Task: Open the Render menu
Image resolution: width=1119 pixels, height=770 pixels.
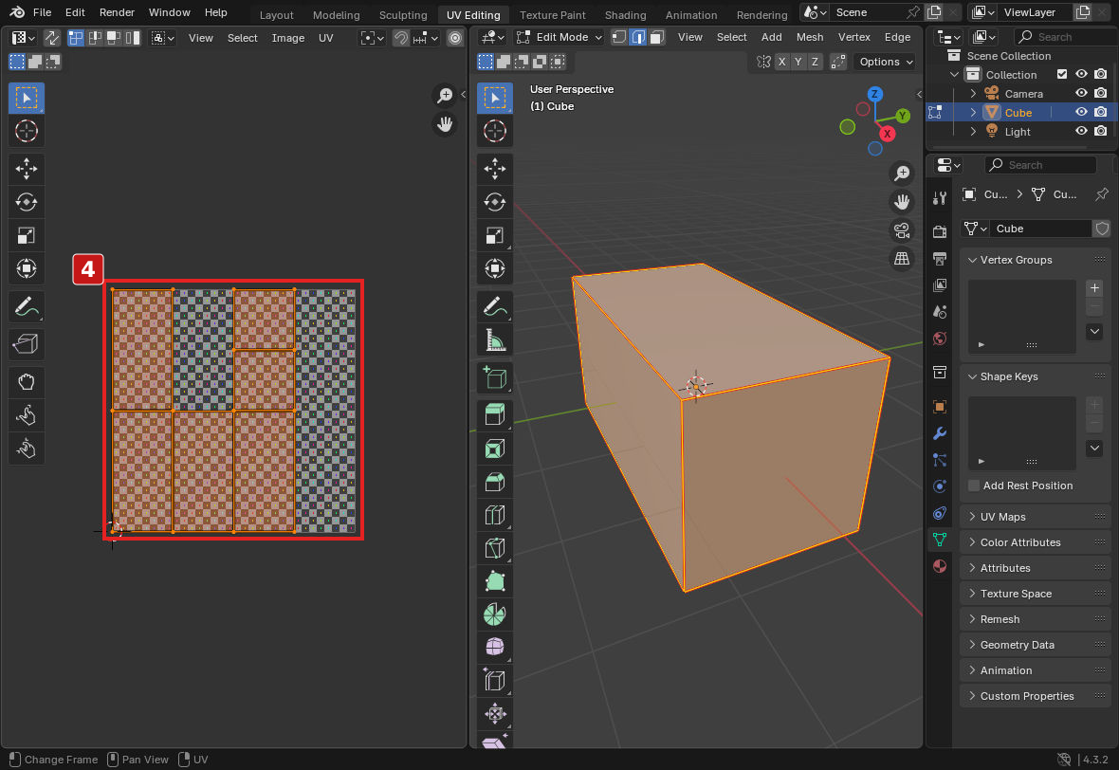Action: point(117,12)
